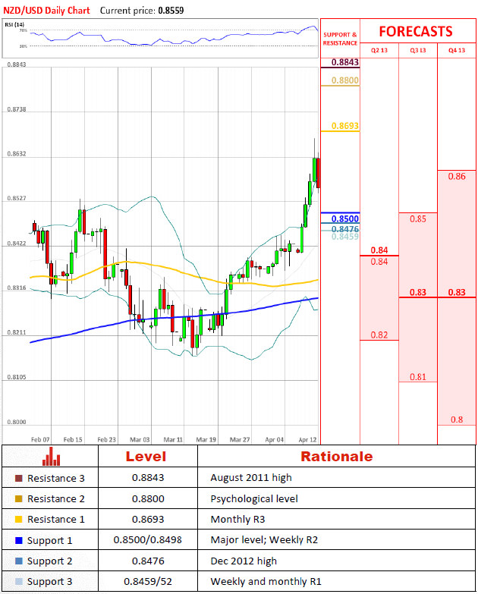The height and width of the screenshot is (594, 478).
Task: Click the 0.8843 resistance level marker
Action: point(344,62)
